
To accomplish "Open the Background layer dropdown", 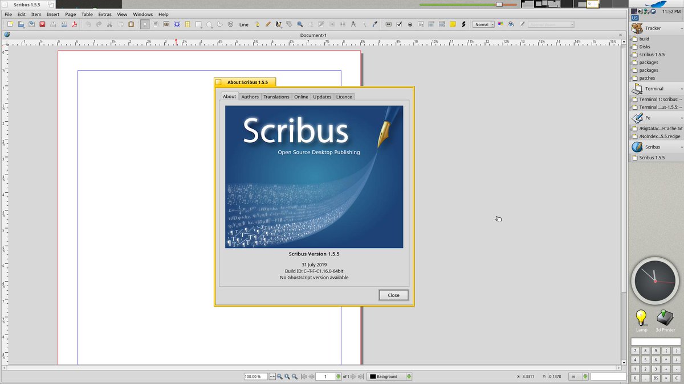I will 390,377.
